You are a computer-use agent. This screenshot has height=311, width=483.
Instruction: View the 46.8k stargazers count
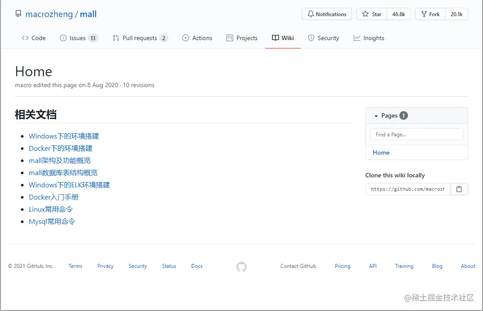pyautogui.click(x=398, y=14)
